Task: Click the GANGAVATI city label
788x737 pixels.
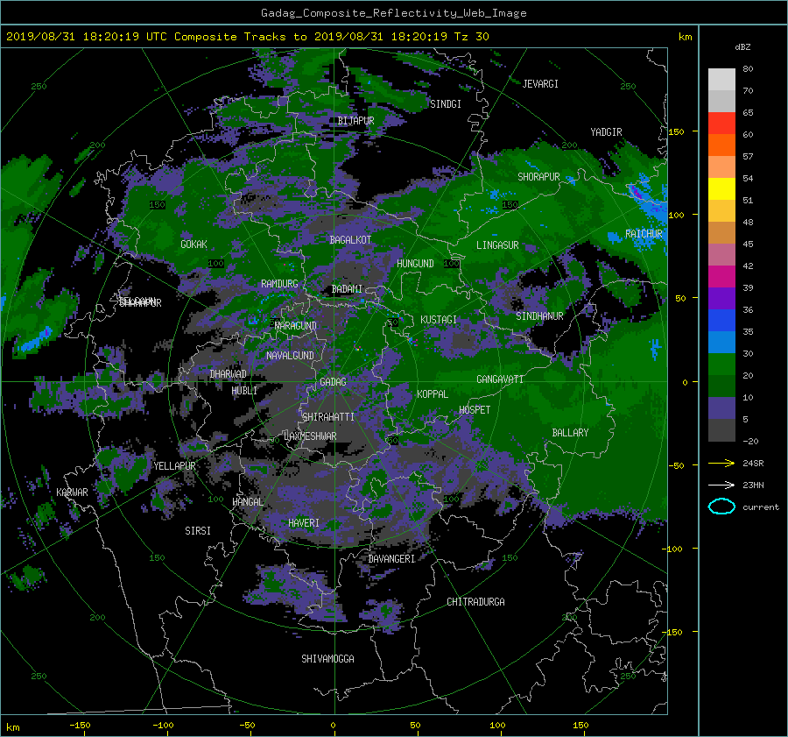Action: [x=500, y=379]
